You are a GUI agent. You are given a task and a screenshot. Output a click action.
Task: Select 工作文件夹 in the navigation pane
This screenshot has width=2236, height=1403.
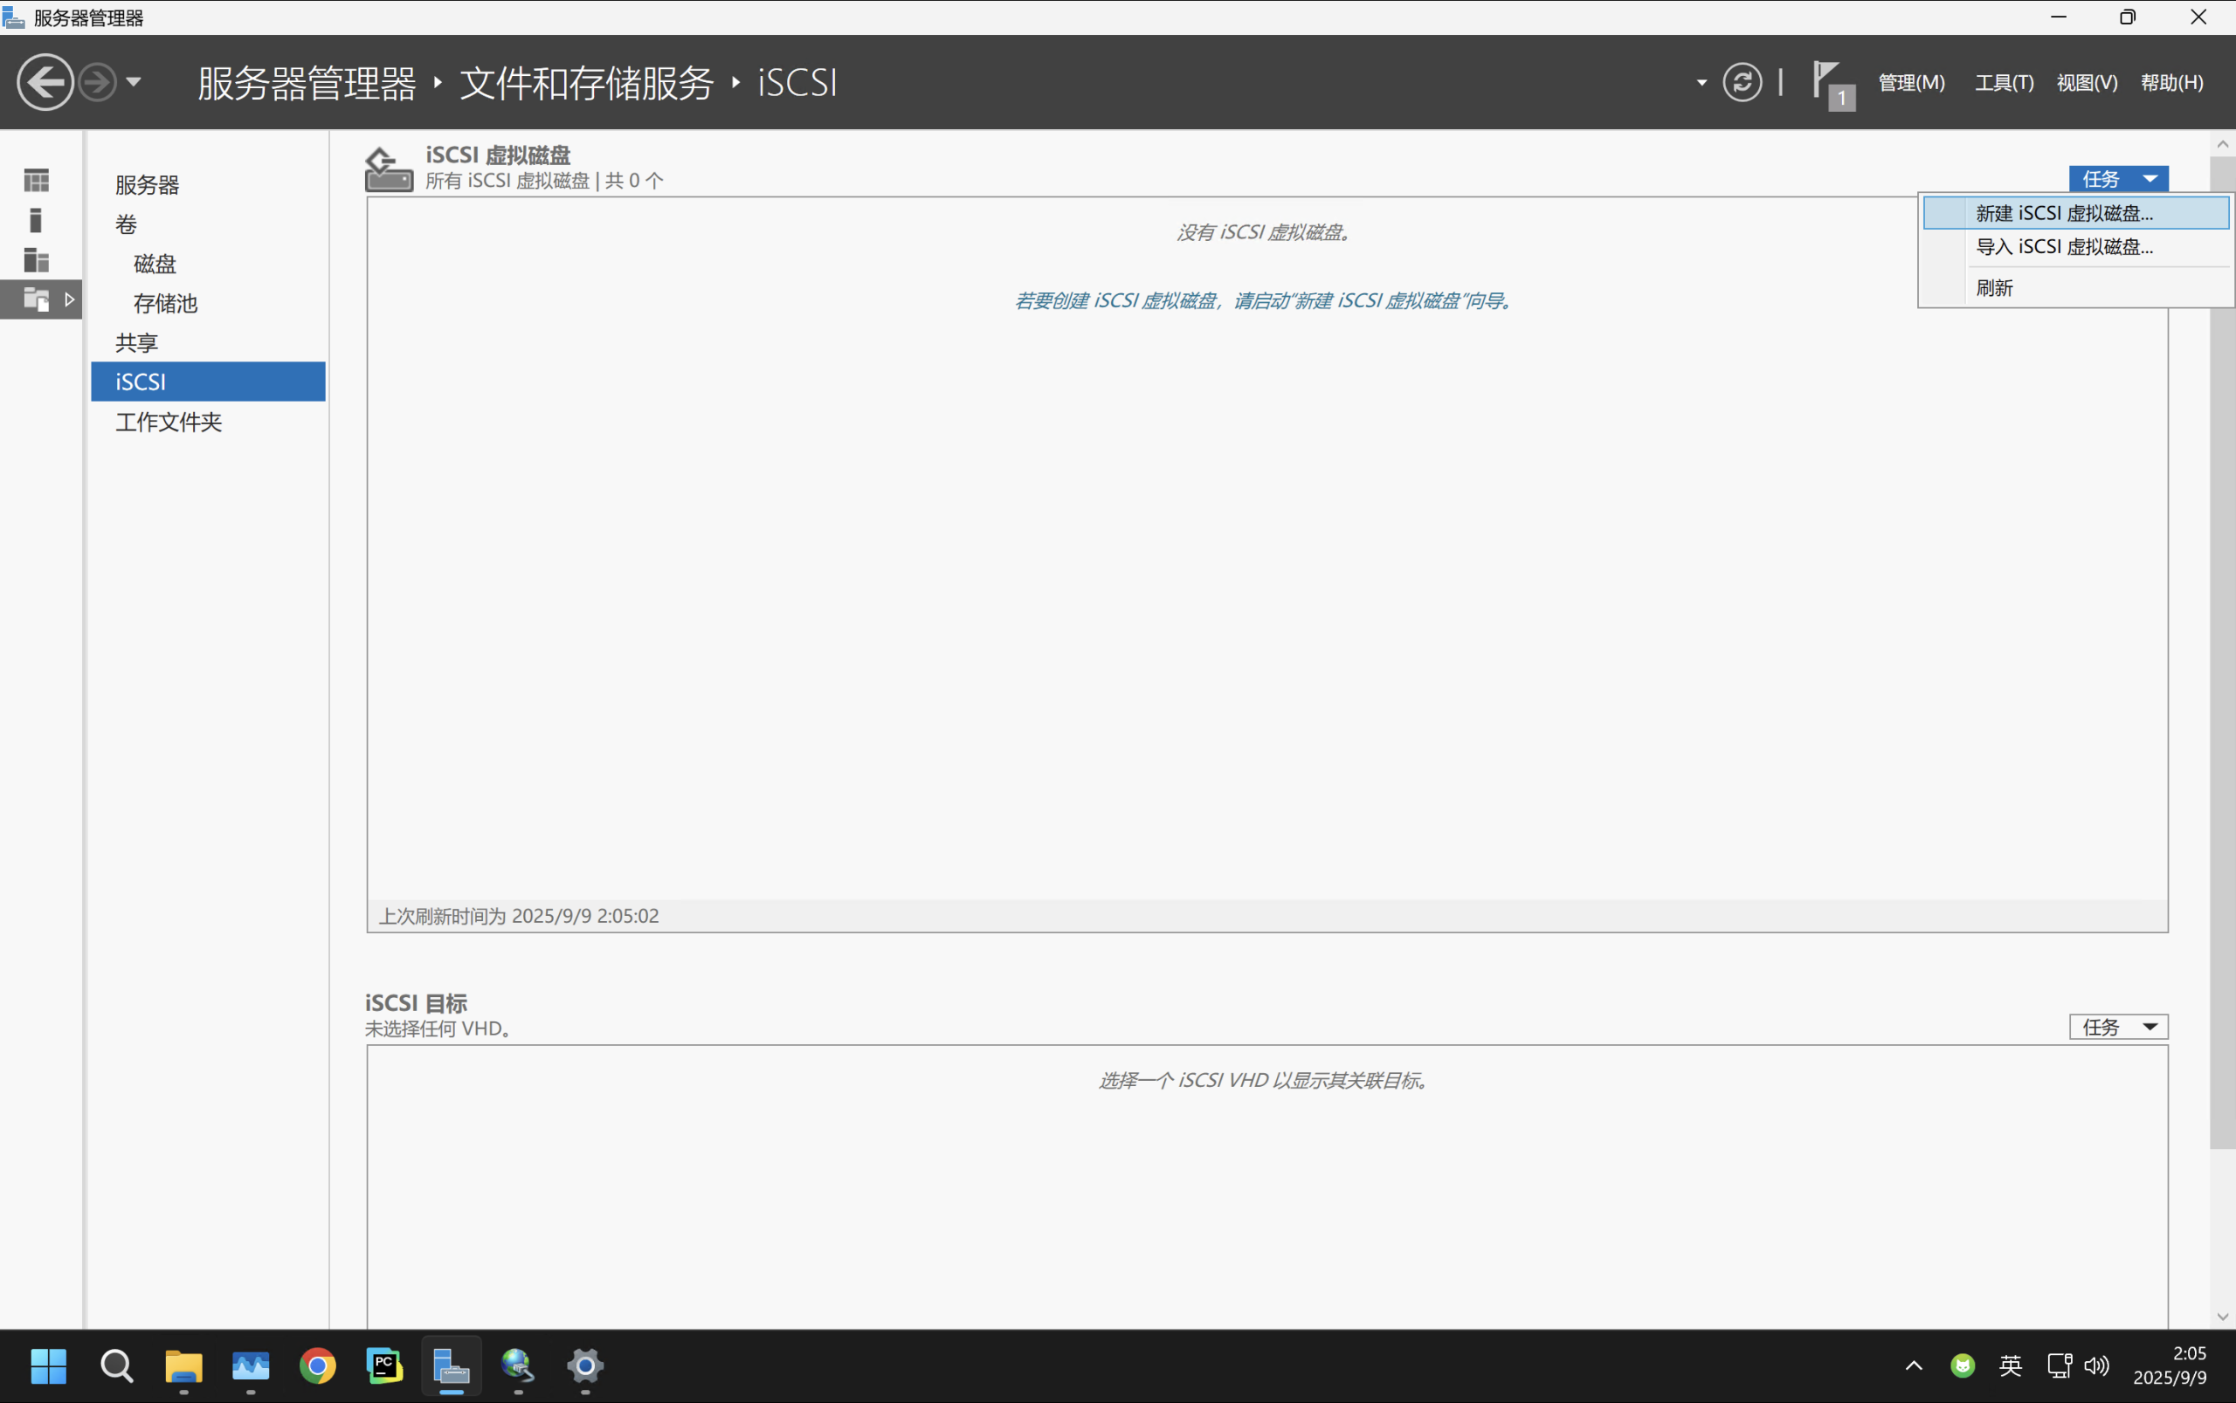point(168,423)
